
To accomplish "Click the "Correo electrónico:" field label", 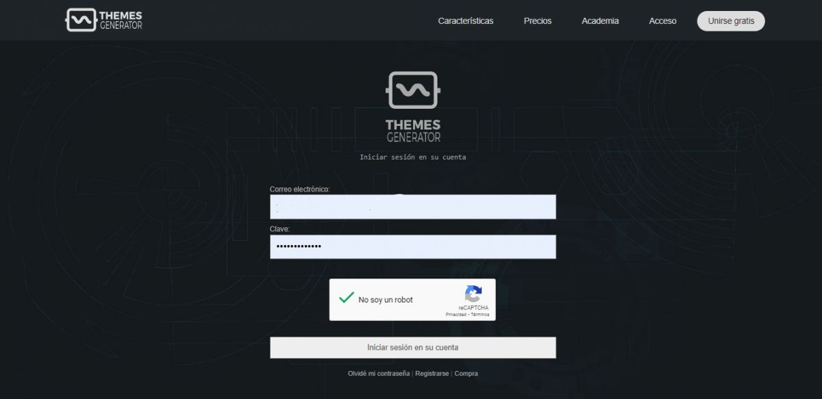I will pyautogui.click(x=300, y=189).
